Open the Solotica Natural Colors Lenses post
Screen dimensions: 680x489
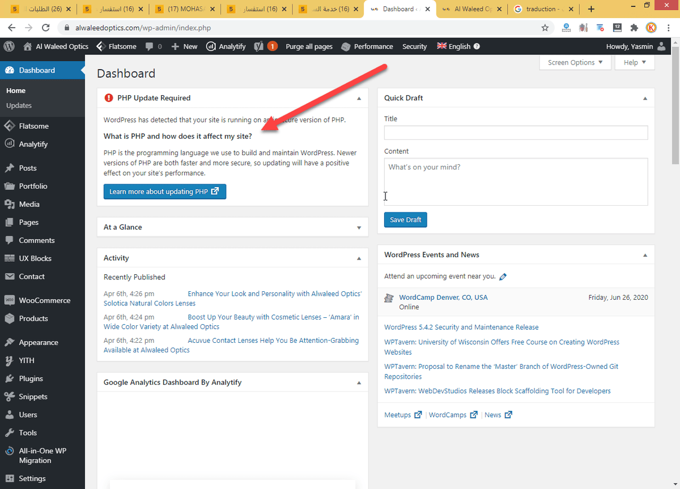pyautogui.click(x=232, y=299)
